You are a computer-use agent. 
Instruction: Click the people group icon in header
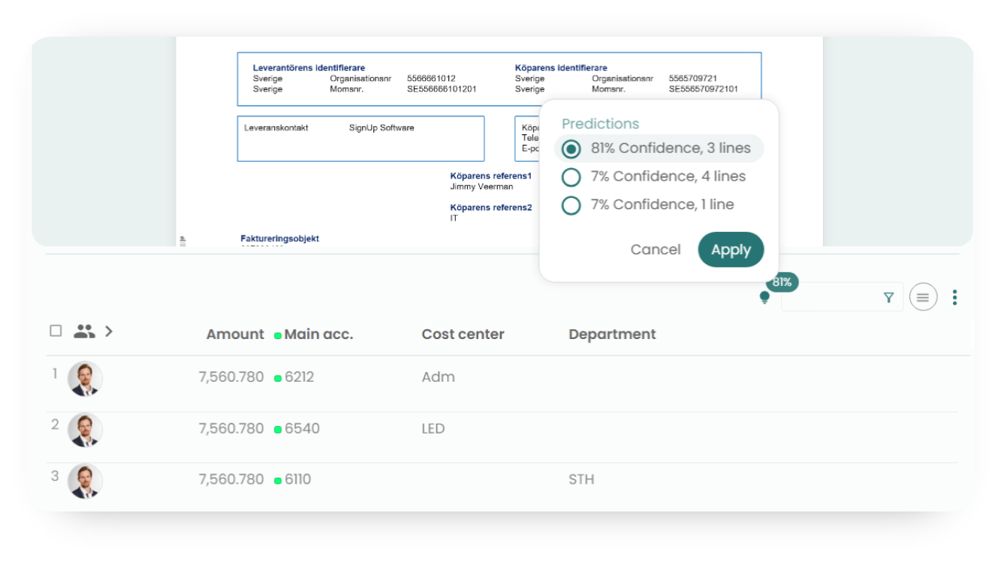(x=84, y=331)
